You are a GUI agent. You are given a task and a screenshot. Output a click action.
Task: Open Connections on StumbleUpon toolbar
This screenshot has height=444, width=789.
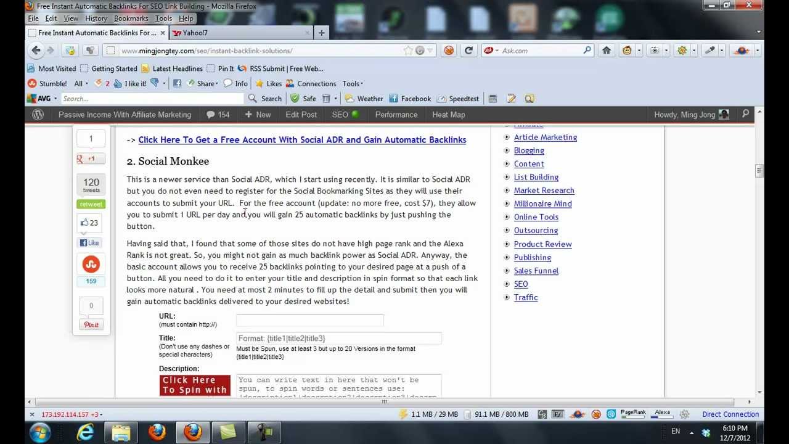click(311, 83)
